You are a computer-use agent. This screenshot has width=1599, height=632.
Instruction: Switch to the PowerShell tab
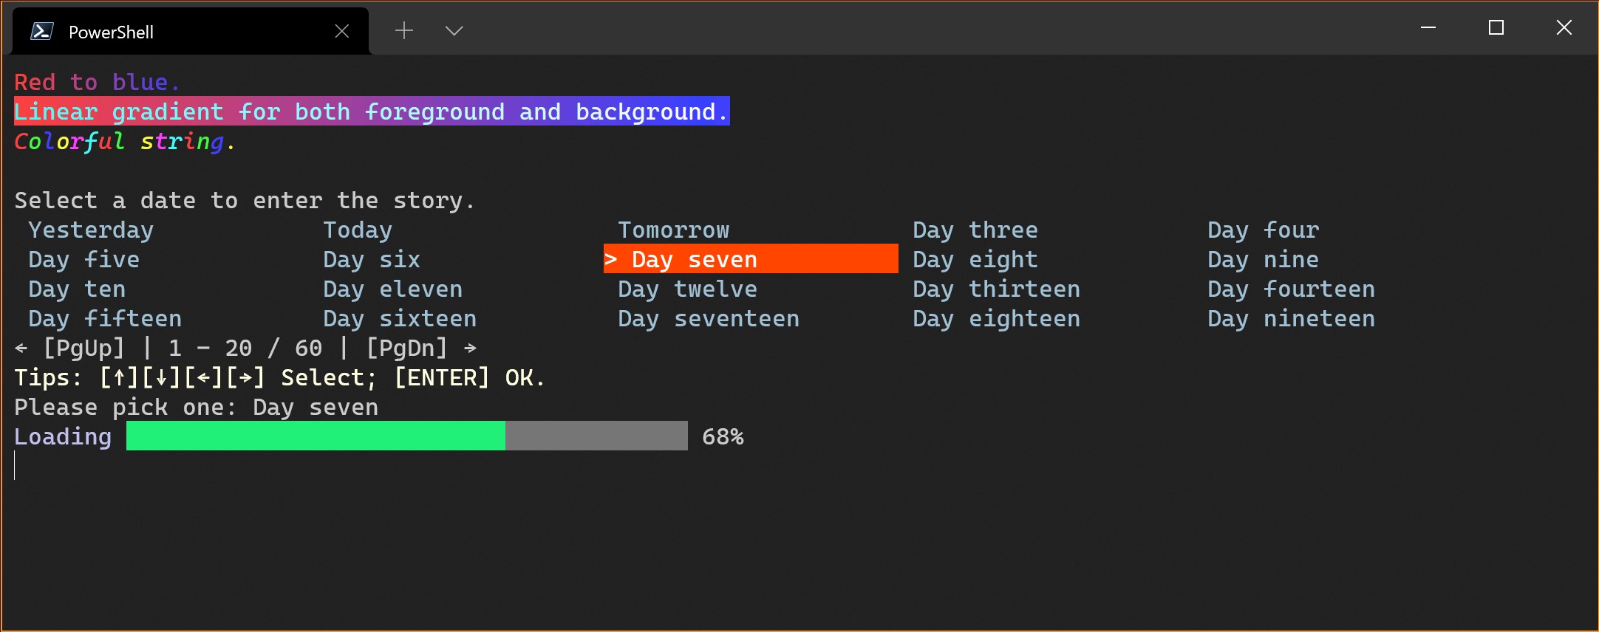[111, 31]
